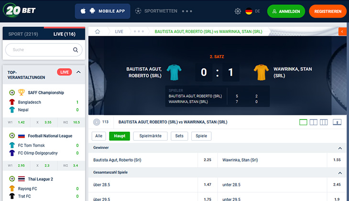The image size is (349, 201).
Task: Click the SAFF Championship trophy icon
Action: pos(22,92)
